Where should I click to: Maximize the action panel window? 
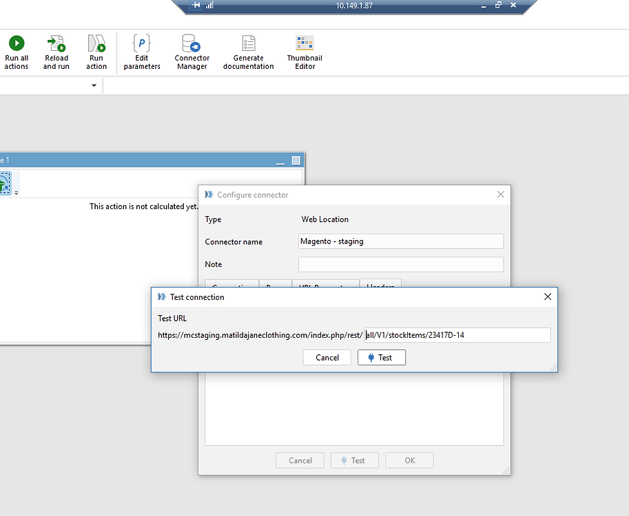pos(296,161)
